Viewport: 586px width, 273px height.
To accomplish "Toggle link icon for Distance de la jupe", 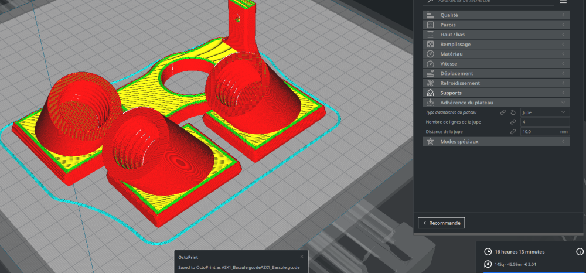I will pyautogui.click(x=513, y=132).
